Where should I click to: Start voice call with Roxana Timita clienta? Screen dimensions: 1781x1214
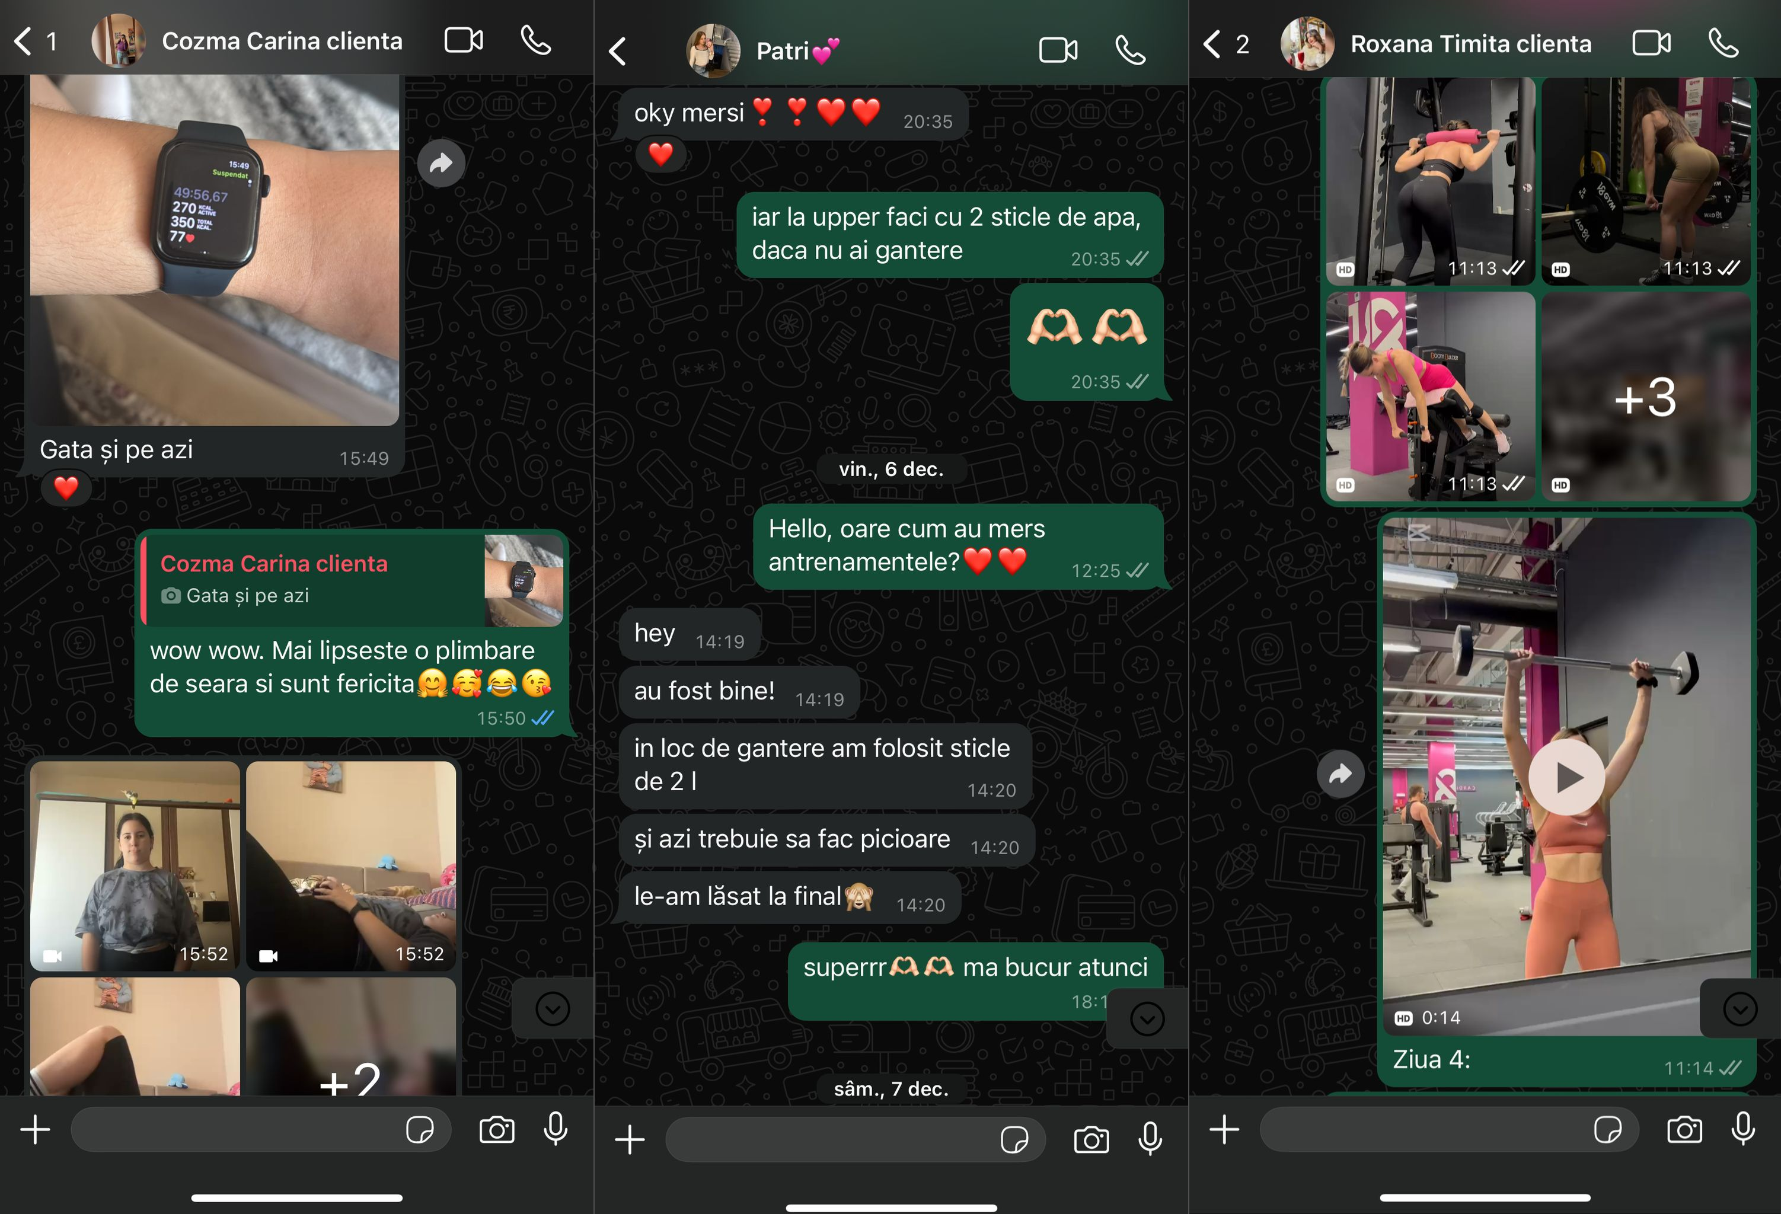(1723, 43)
